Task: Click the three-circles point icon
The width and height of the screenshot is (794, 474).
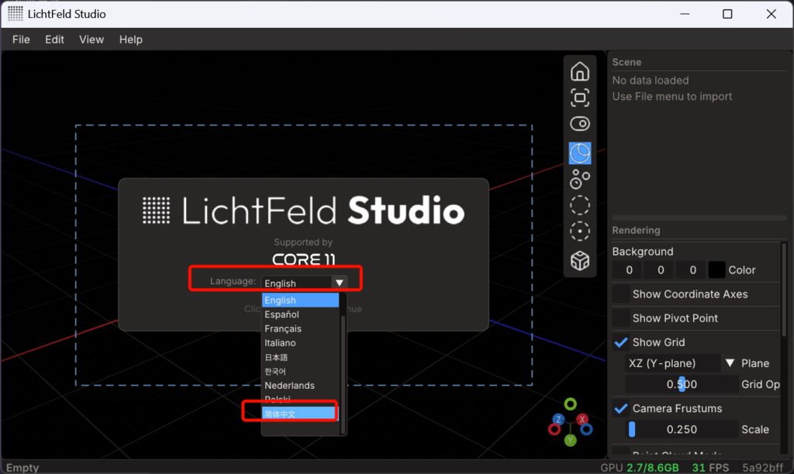Action: coord(579,180)
